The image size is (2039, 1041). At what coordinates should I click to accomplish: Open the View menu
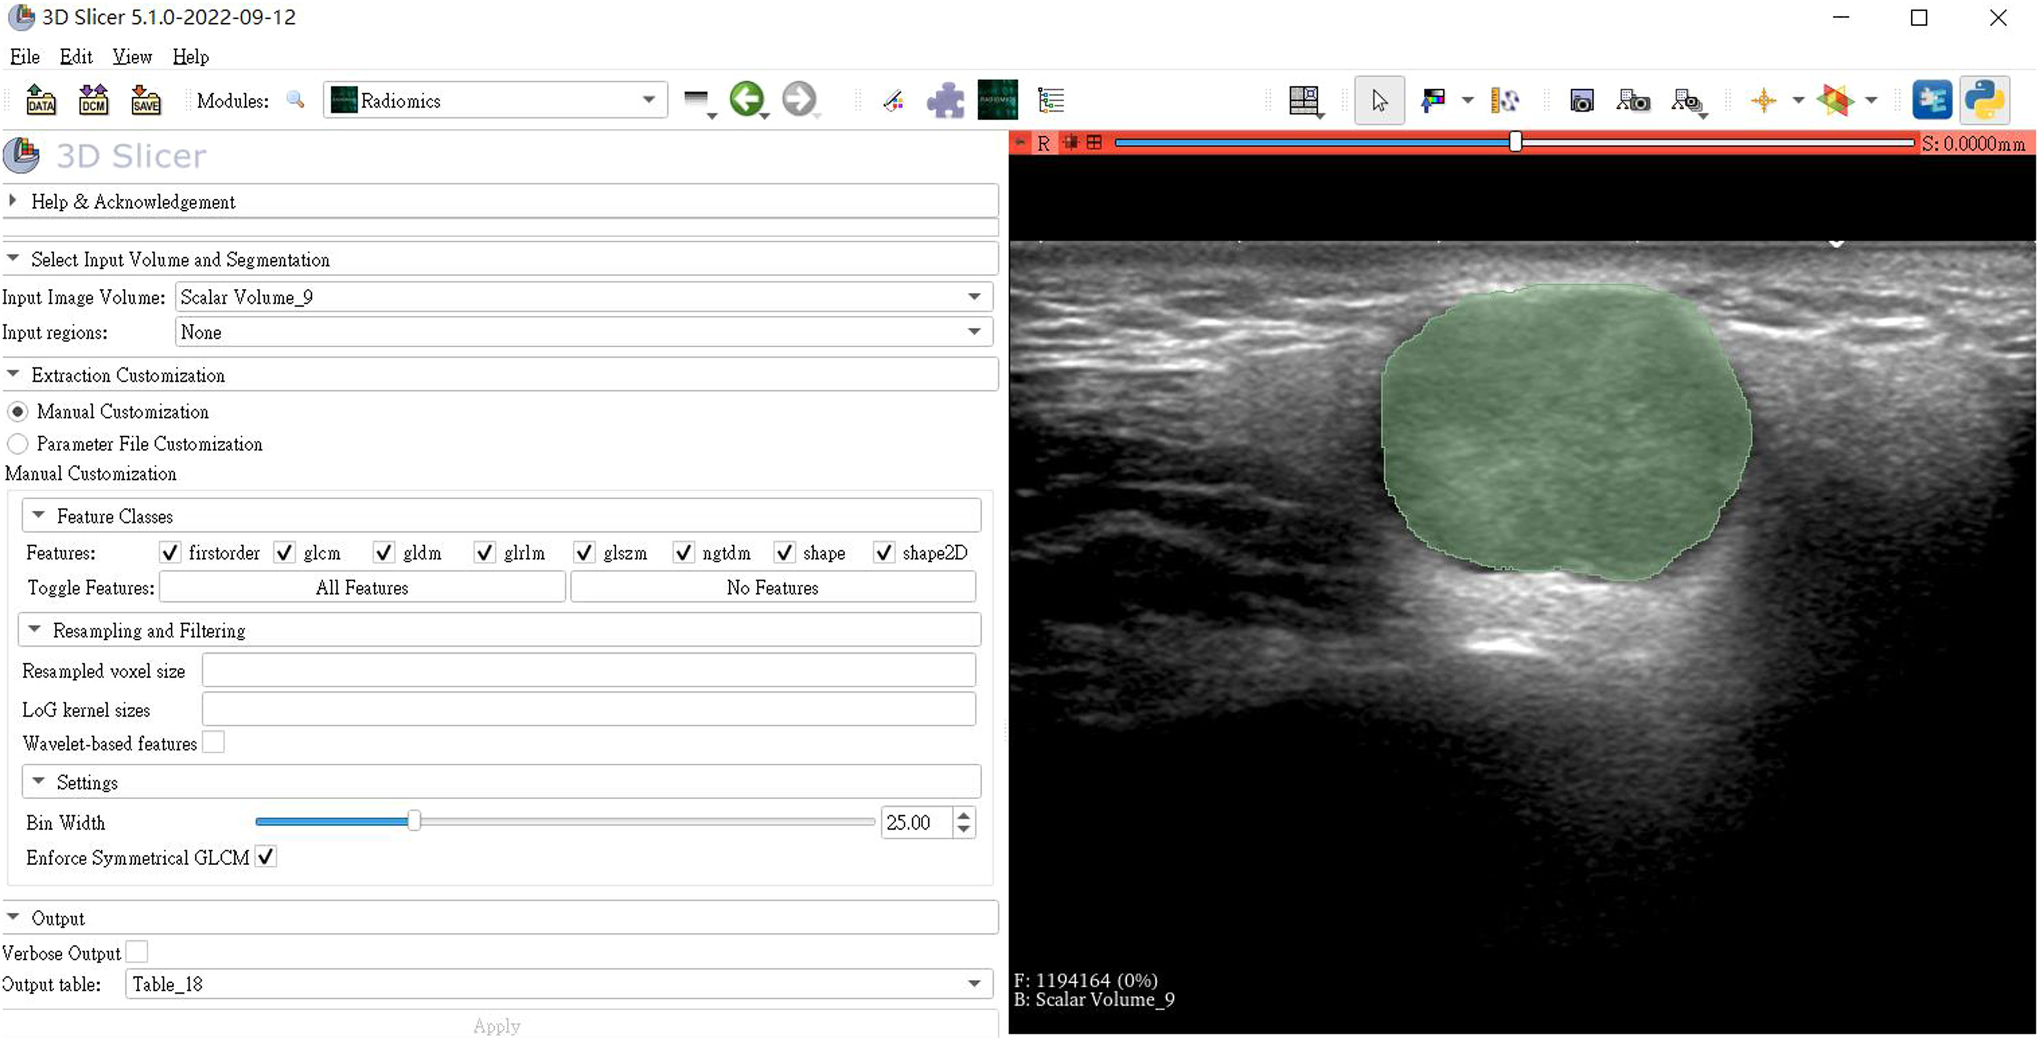(x=132, y=57)
